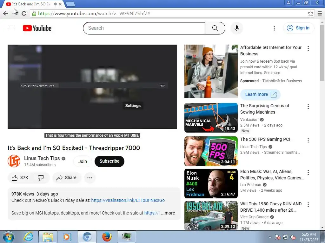Open more actions ellipsis below the video
Viewport: 325px width, 243px height.
pyautogui.click(x=90, y=178)
